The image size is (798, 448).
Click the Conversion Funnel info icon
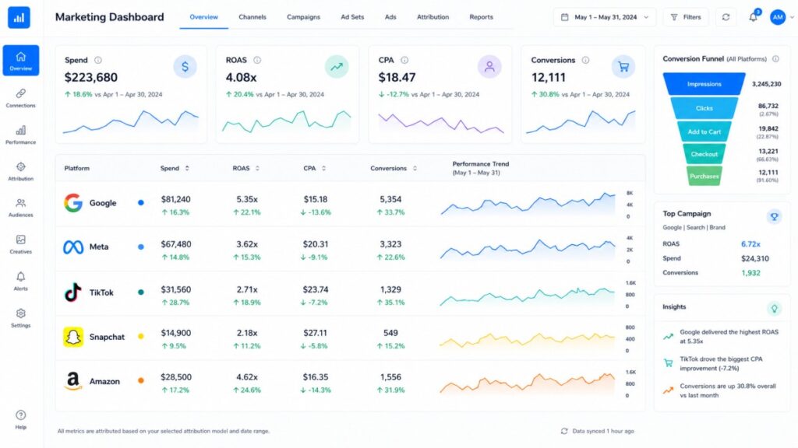pos(775,59)
